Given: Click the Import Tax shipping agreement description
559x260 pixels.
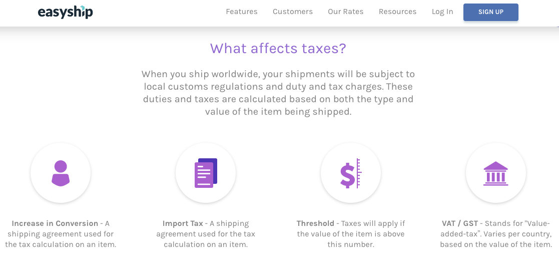Looking at the screenshot, I should point(206,234).
